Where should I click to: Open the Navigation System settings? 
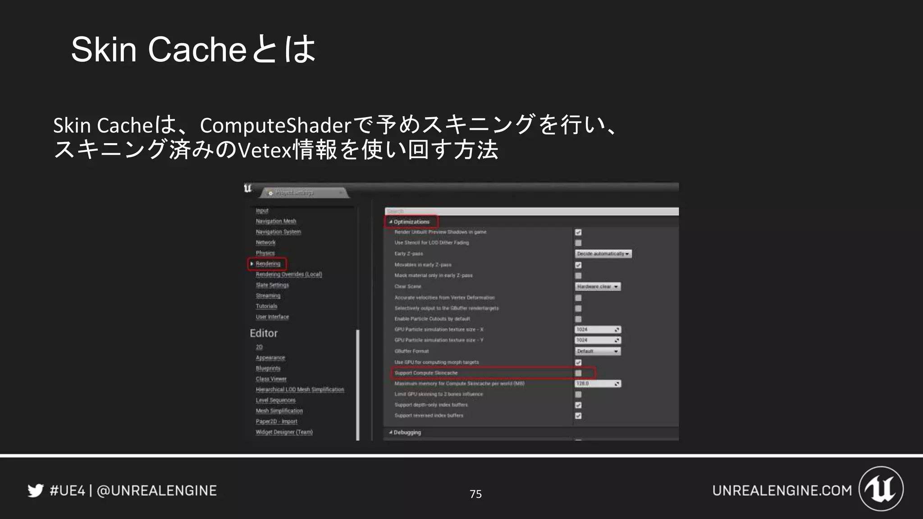point(279,232)
